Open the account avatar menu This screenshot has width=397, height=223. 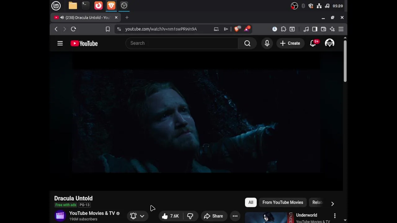tap(329, 43)
